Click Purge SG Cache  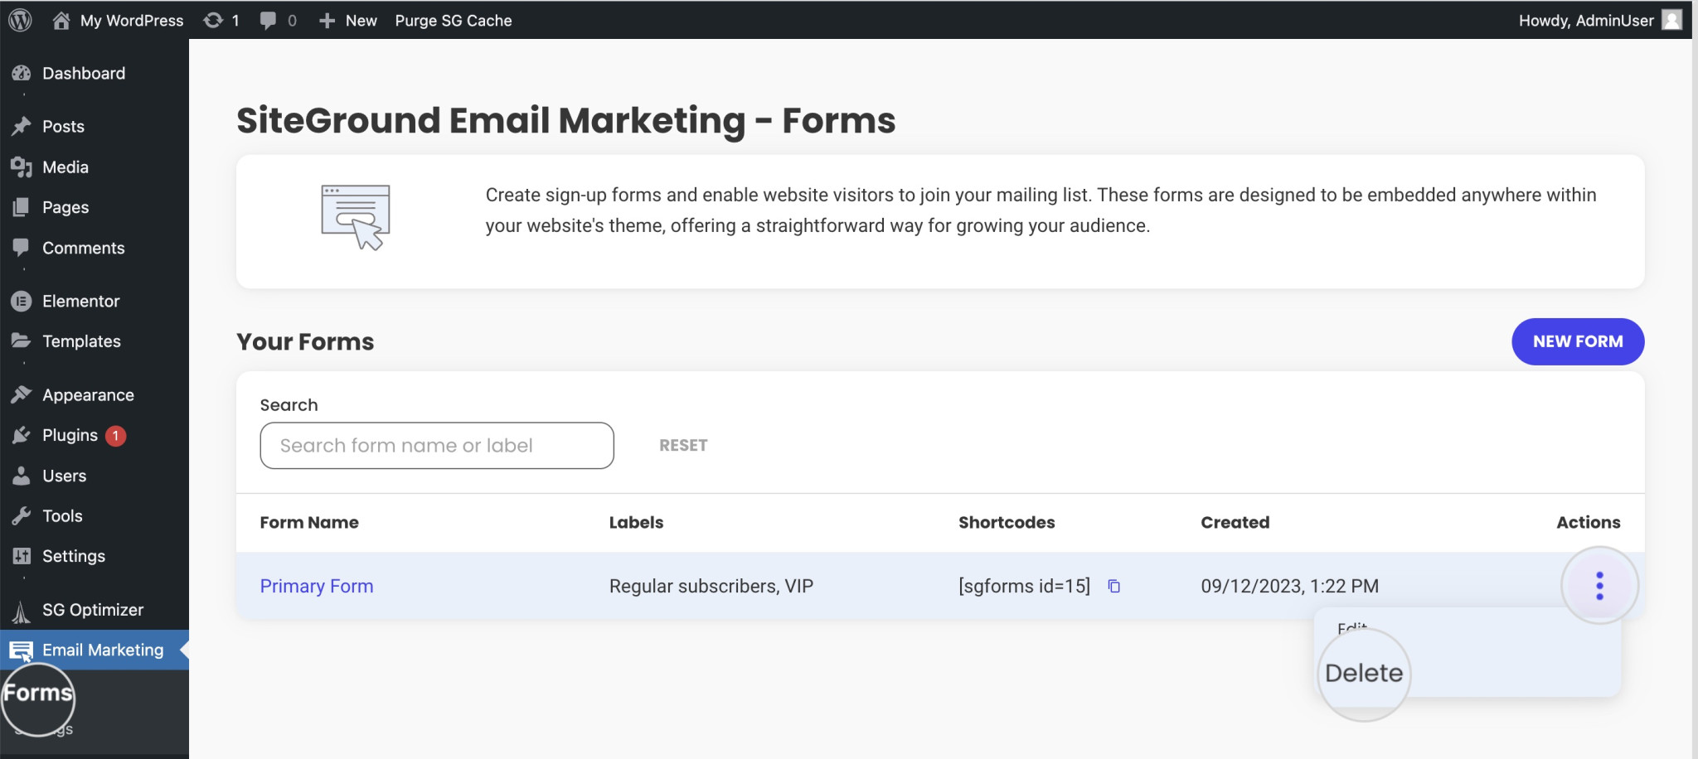click(x=454, y=20)
